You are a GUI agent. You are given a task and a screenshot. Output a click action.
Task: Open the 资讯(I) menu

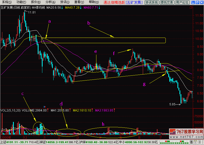click(x=65, y=2)
